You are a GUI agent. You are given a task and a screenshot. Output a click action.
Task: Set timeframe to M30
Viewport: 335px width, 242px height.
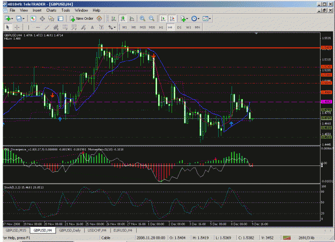[152, 27]
